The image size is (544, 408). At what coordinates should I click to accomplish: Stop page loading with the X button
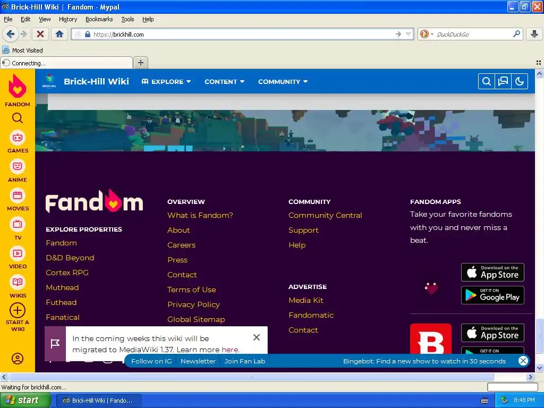(40, 34)
